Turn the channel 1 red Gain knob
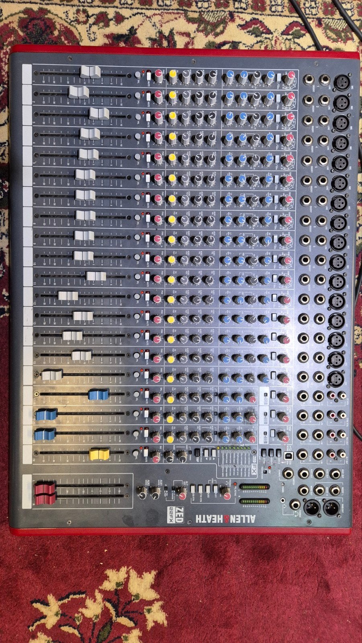 tap(290, 77)
